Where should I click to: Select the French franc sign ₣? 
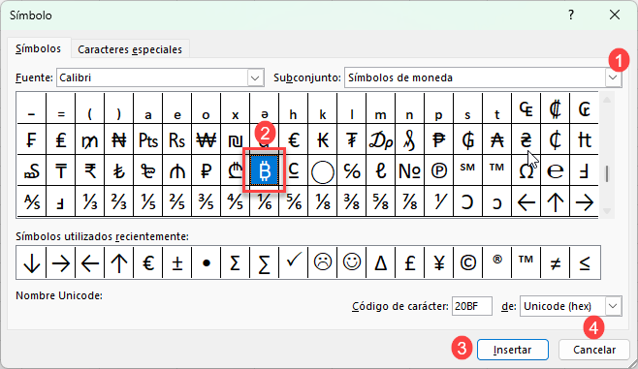[x=32, y=139]
